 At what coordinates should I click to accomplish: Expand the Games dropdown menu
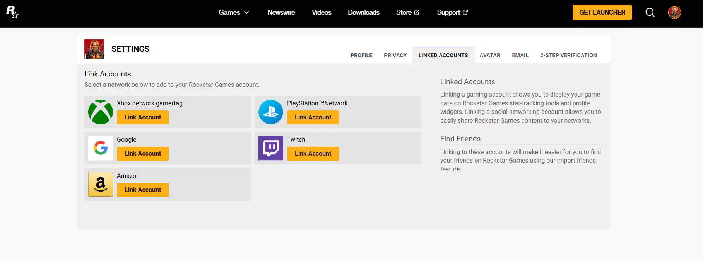(234, 12)
